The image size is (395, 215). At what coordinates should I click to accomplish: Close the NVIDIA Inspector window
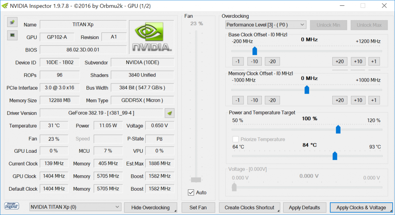(x=384, y=5)
